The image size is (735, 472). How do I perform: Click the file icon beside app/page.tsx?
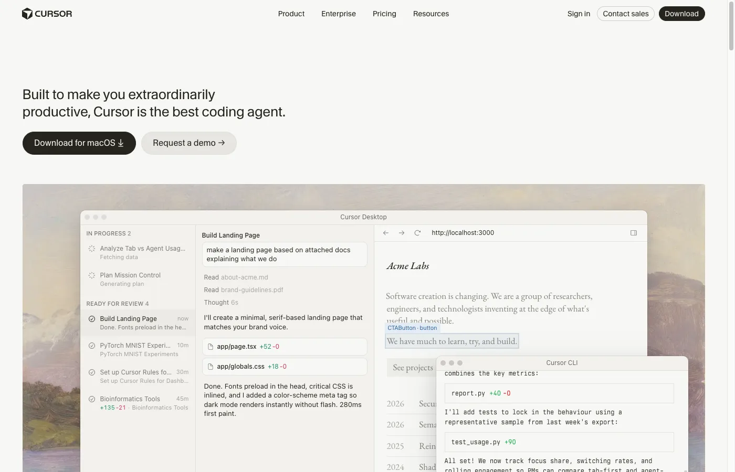[211, 347]
